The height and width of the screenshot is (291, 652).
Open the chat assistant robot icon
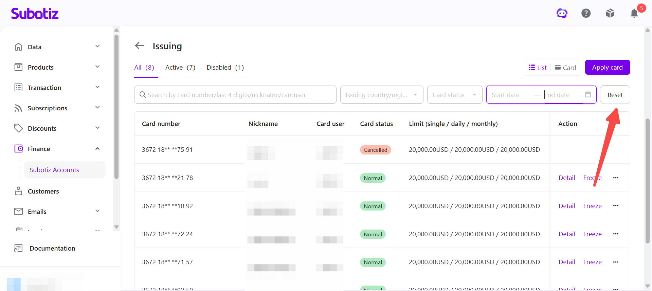point(562,13)
